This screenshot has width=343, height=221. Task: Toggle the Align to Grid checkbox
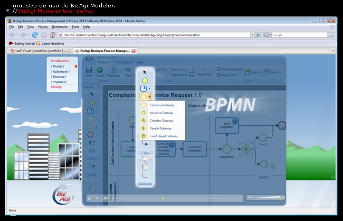[168, 76]
